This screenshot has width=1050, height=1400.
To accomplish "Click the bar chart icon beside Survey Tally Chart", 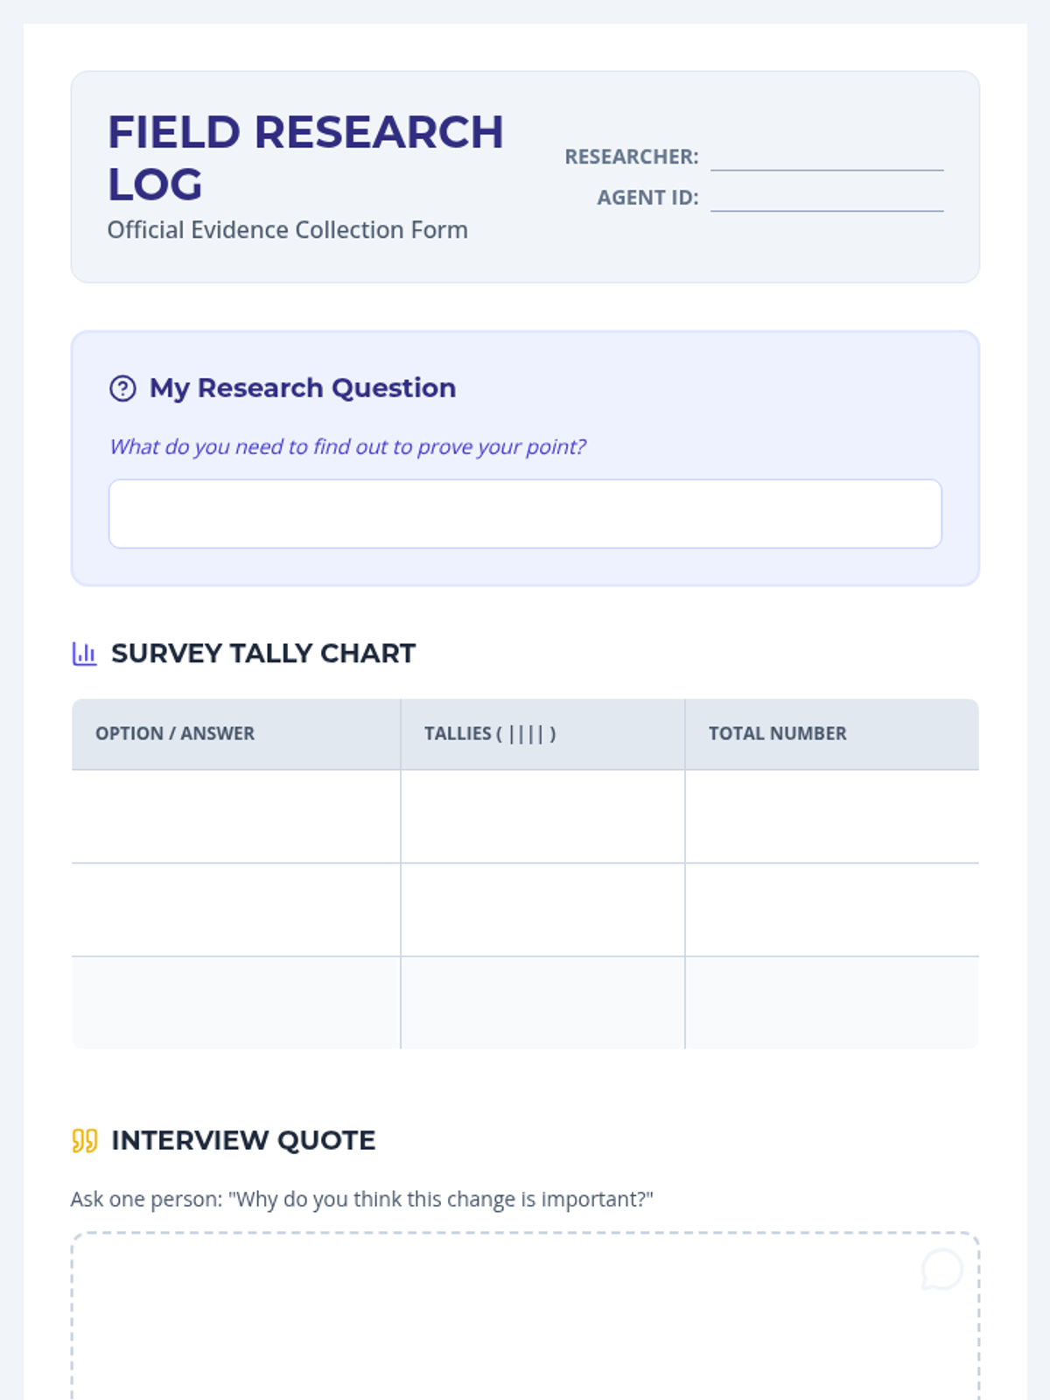I will 84,654.
